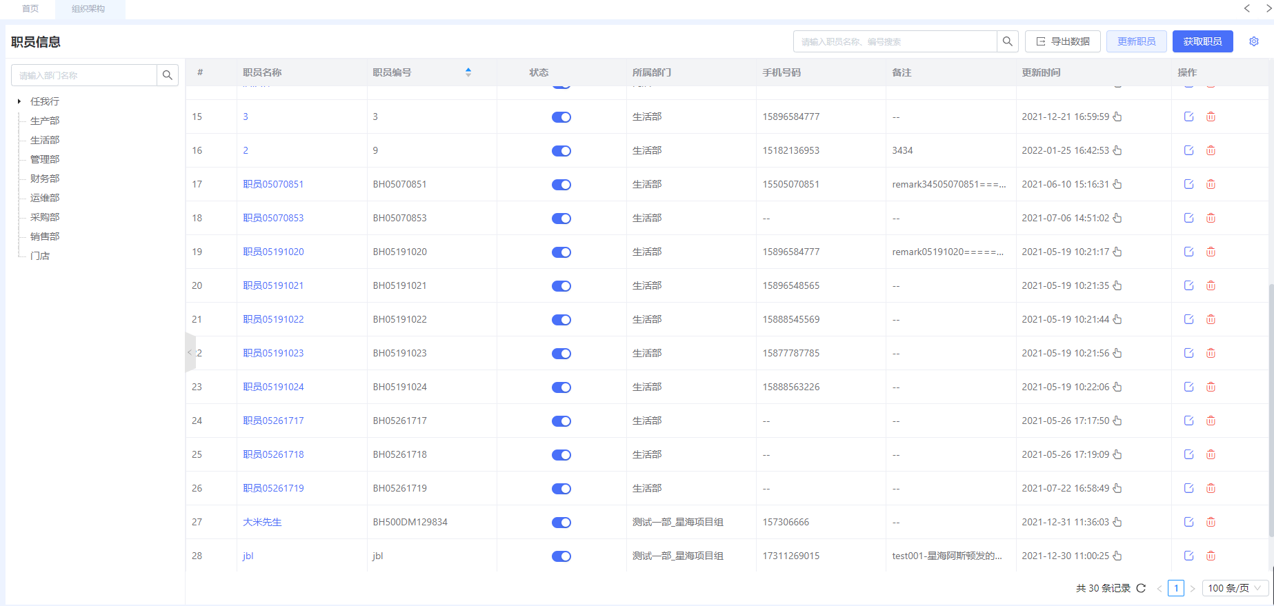Open 大米先生 name link

[x=262, y=522]
